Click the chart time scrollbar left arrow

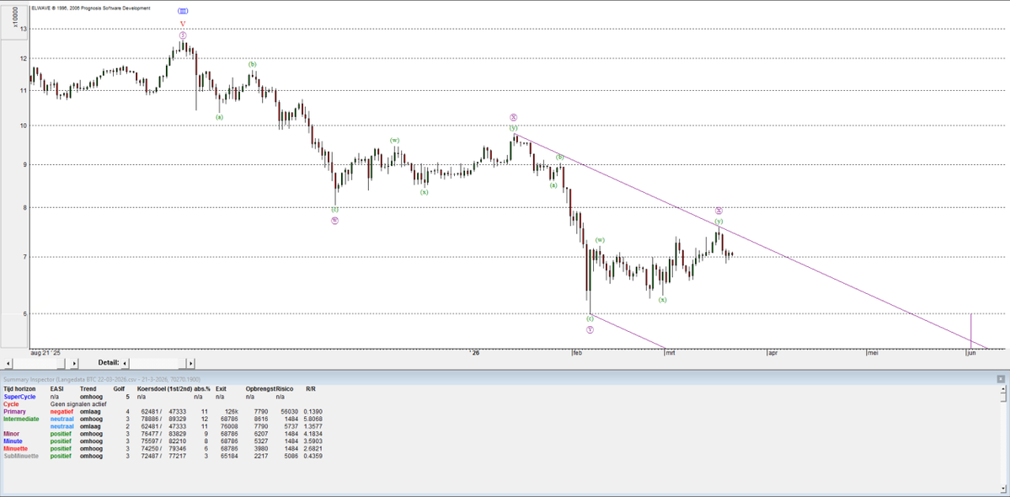click(8, 363)
